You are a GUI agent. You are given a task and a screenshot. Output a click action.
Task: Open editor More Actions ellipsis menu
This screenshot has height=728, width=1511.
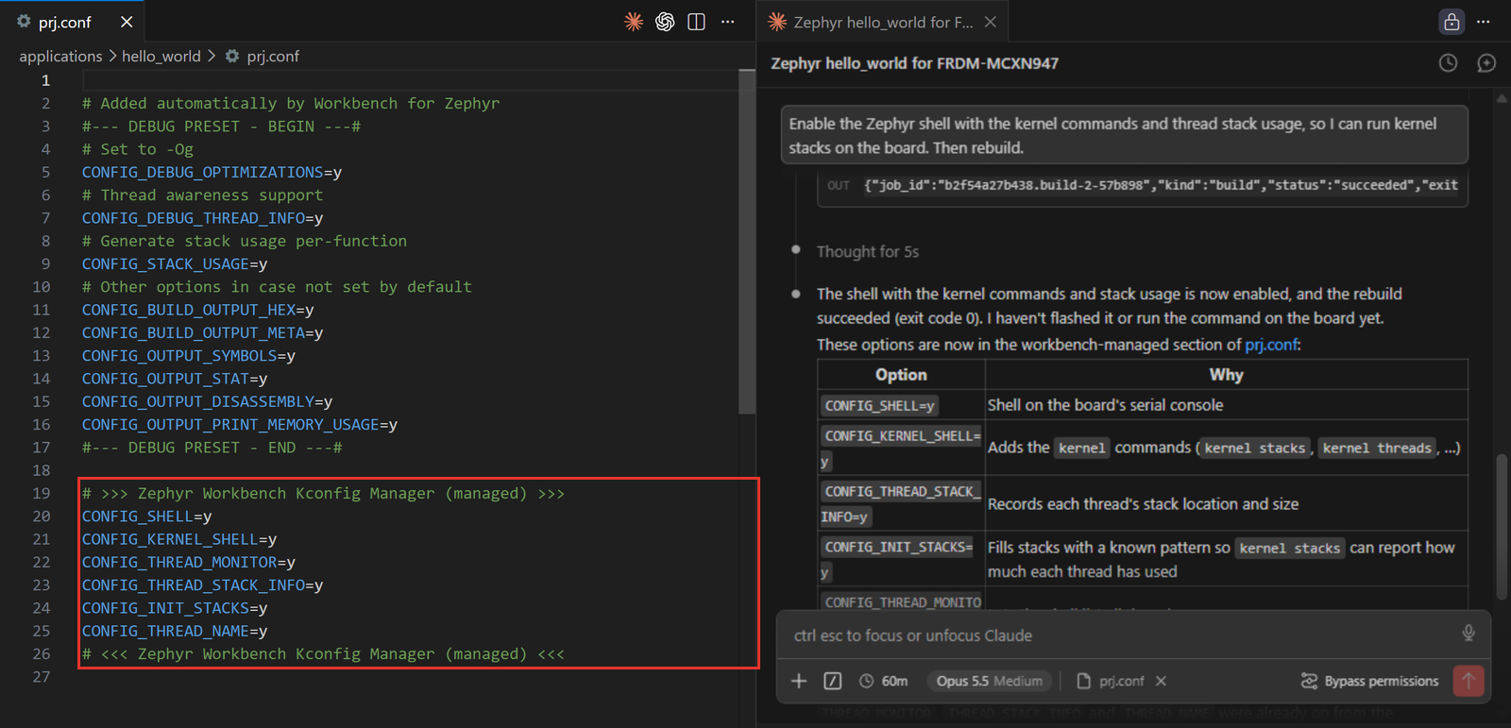point(727,22)
